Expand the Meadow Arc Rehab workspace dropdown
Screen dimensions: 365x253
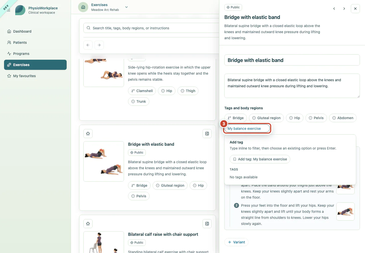(126, 7)
